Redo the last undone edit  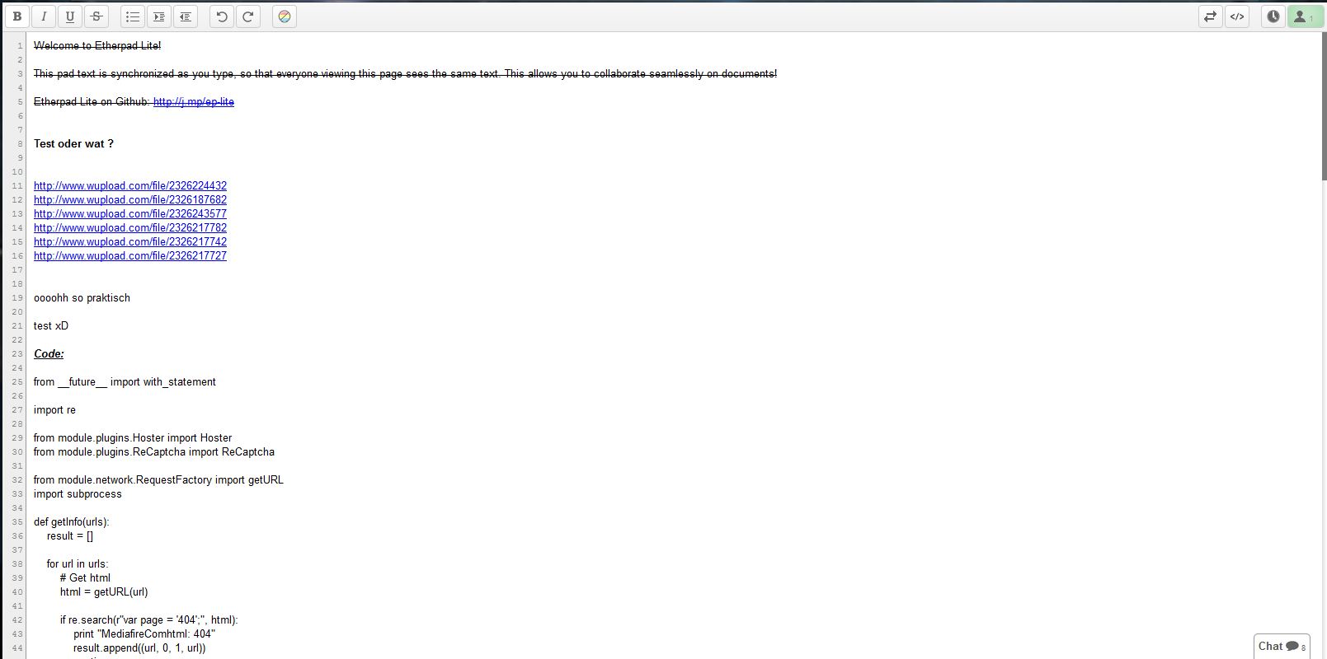point(248,16)
